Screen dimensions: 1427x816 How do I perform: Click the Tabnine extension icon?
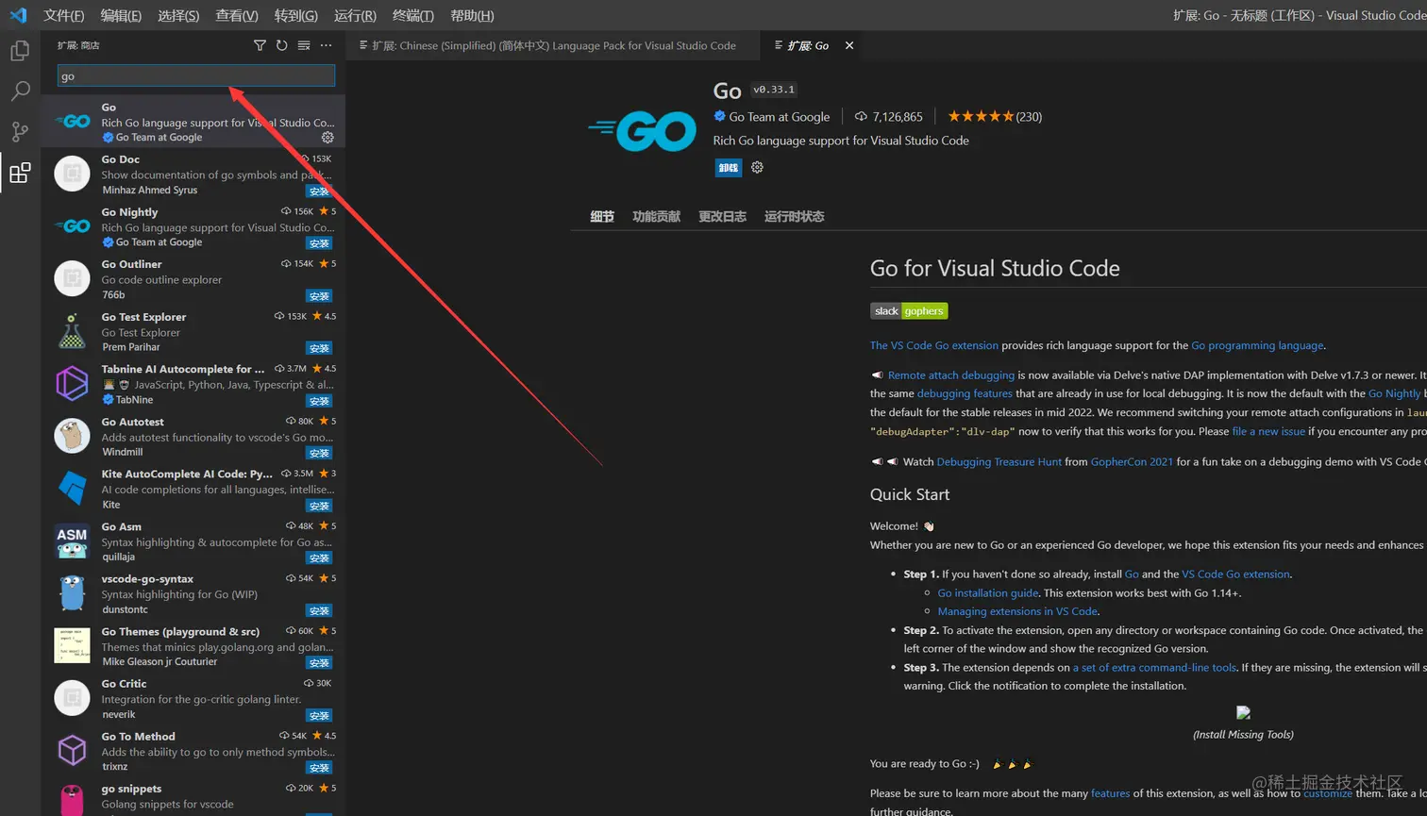(x=72, y=384)
